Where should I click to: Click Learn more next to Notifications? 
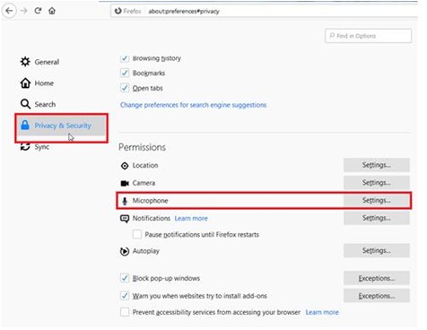pos(191,218)
